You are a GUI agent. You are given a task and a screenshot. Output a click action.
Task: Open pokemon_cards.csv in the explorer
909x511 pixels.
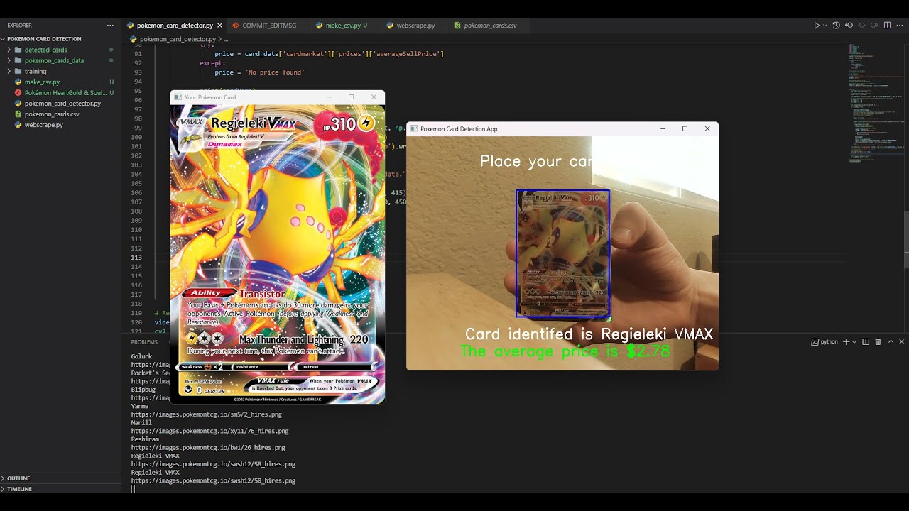pyautogui.click(x=60, y=114)
